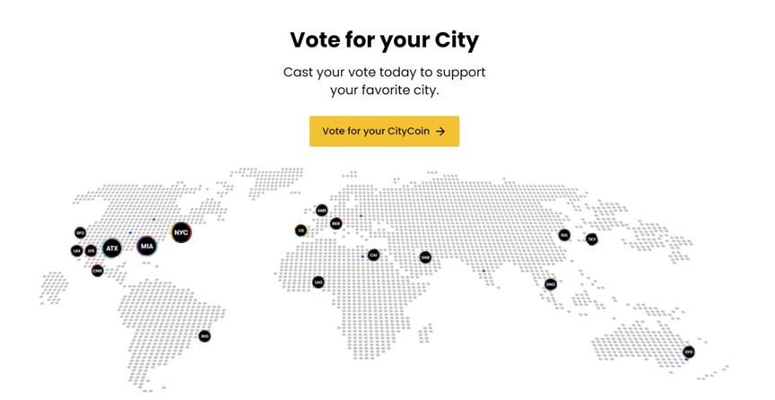Open the LAG marker in West Africa
The height and width of the screenshot is (400, 775).
tap(318, 283)
